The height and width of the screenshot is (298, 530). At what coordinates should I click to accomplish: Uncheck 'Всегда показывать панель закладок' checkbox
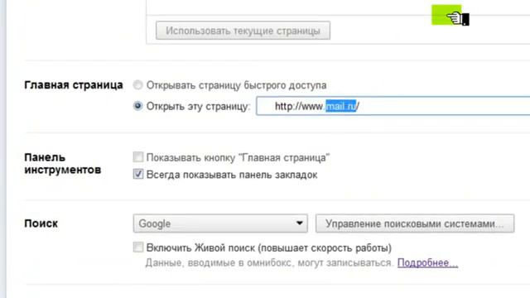(138, 174)
